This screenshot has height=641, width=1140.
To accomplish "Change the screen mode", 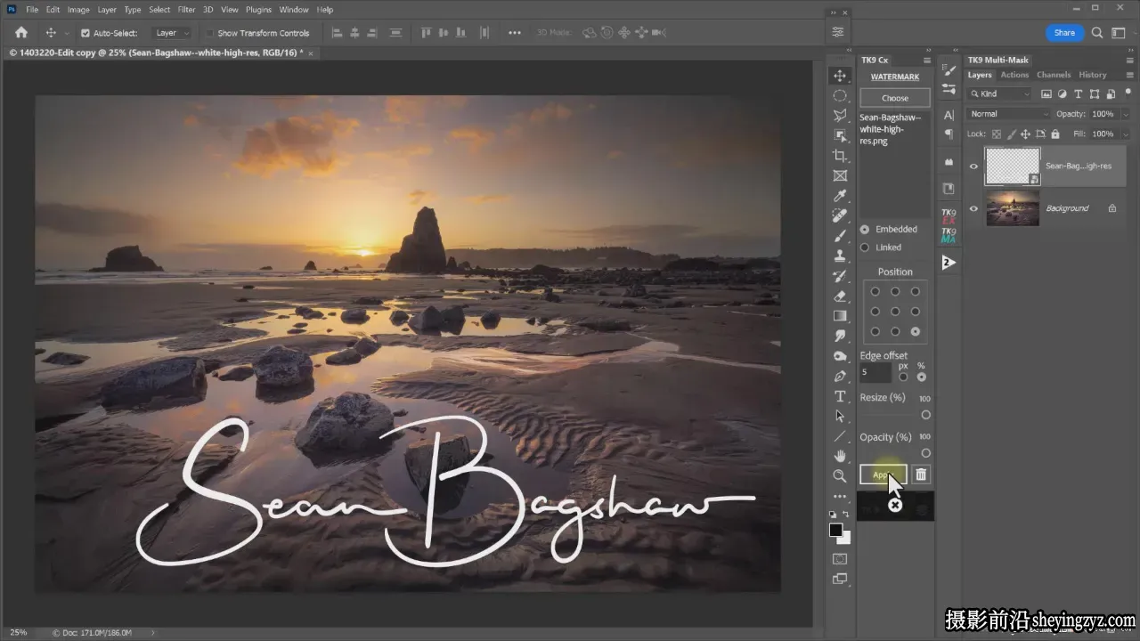I will coord(840,579).
